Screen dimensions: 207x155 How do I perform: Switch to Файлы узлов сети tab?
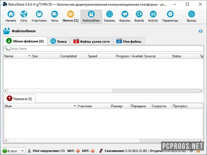pos(92,41)
